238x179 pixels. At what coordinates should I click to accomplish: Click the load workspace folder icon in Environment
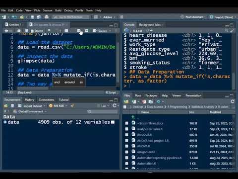click(6, 106)
